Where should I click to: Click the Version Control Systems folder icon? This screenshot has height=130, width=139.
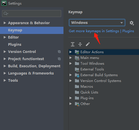[x=77, y=81]
